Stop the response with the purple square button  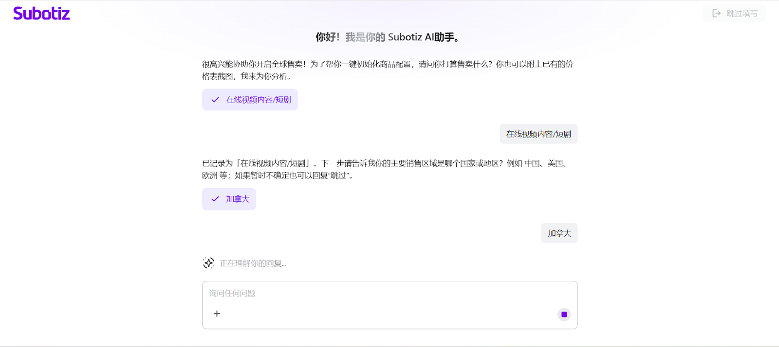coord(564,314)
